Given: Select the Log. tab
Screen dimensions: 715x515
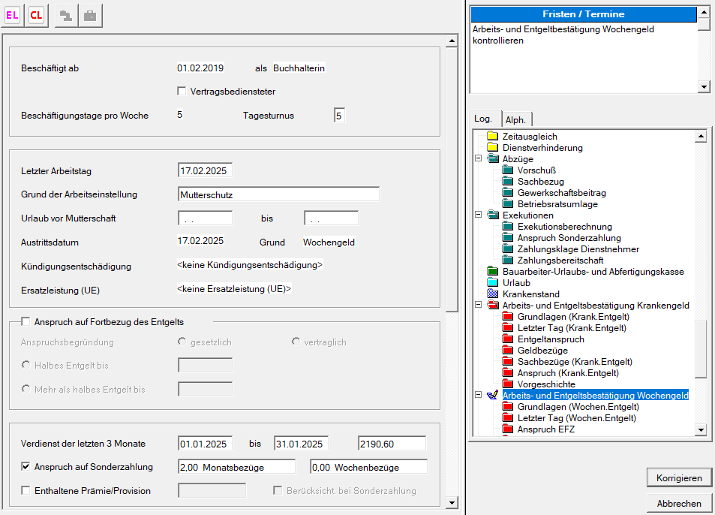Looking at the screenshot, I should tap(484, 119).
